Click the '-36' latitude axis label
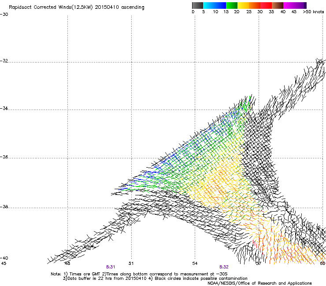326x286 pixels. click(x=4, y=157)
